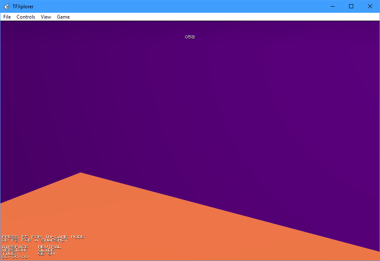Click the AIRSPACE label in overlay
380x261 pixels.
(16, 247)
